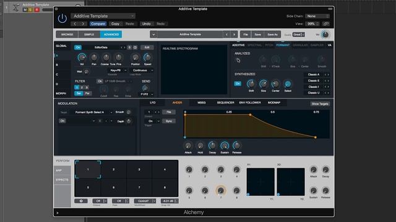Select transform pad snapshot 3

[x=139, y=170]
